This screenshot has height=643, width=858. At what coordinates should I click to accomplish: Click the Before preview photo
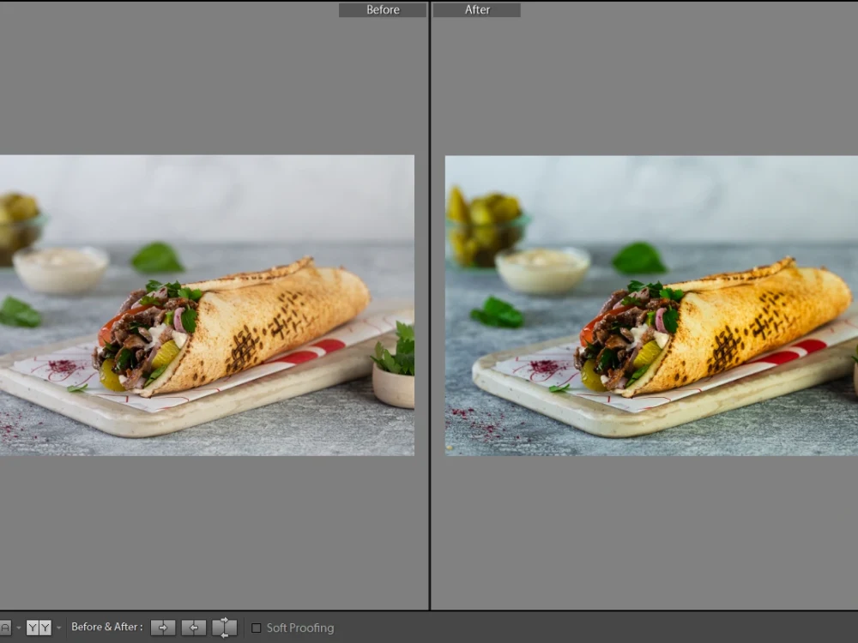(207, 305)
